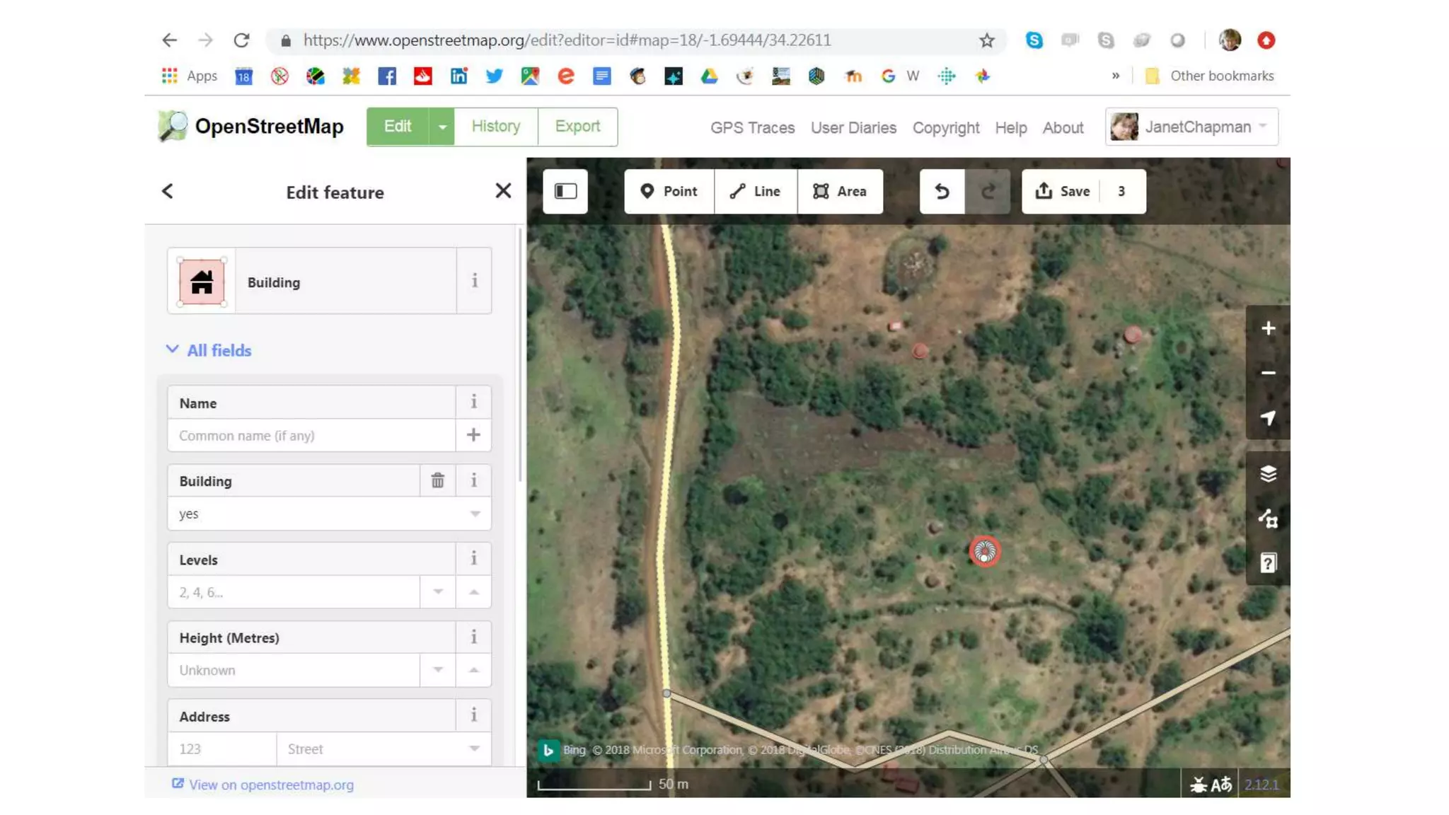The height and width of the screenshot is (815, 1449).
Task: Open the background layers settings
Action: pyautogui.click(x=1268, y=473)
